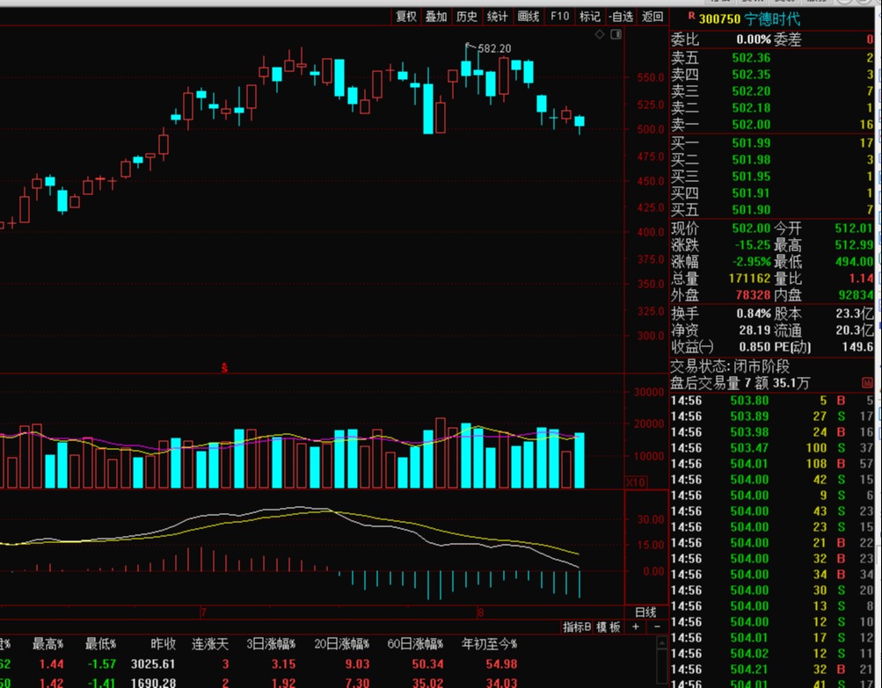Remove stock via the -自选 button

(620, 16)
